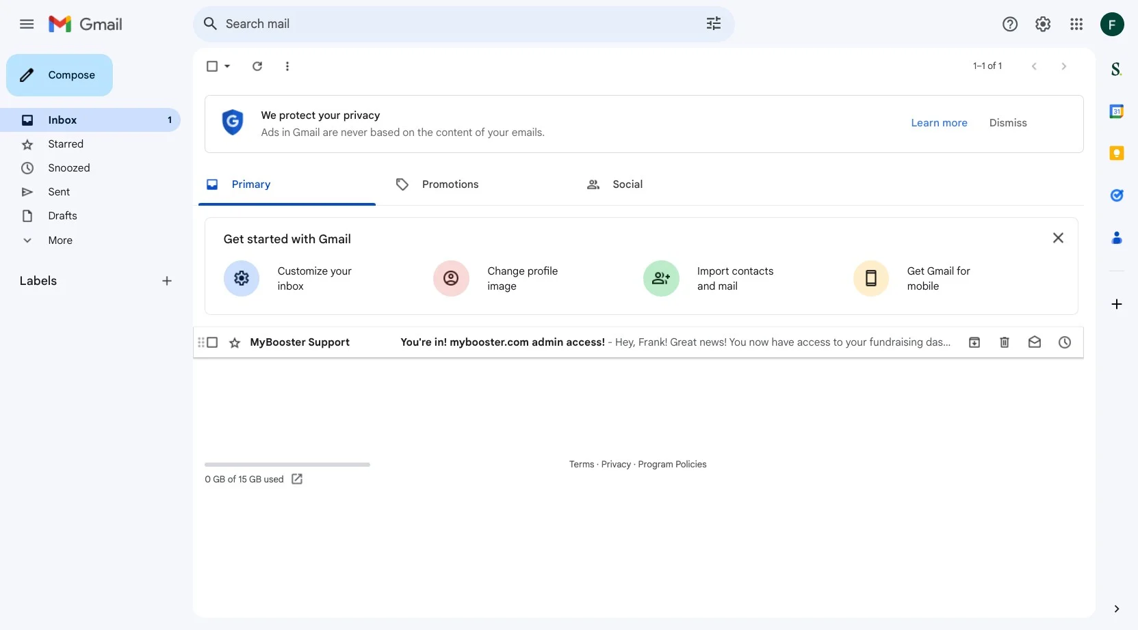Open the select dropdown arrow
The image size is (1138, 630).
227,66
